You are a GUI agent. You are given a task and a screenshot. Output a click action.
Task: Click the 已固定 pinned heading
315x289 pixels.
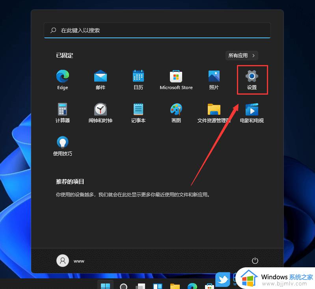65,56
